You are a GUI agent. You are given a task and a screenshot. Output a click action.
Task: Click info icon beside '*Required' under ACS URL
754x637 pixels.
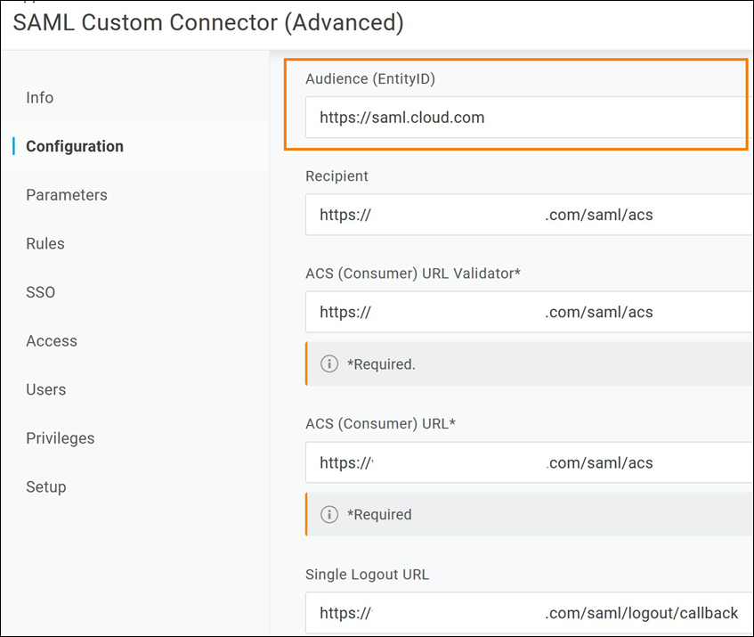329,514
